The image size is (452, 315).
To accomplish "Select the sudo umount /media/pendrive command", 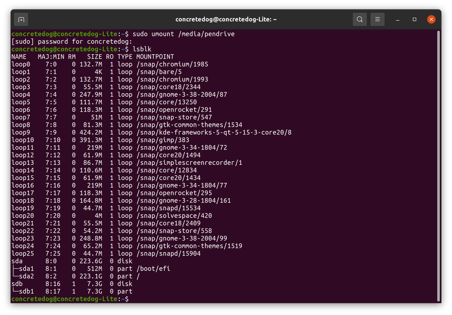I will [x=183, y=34].
